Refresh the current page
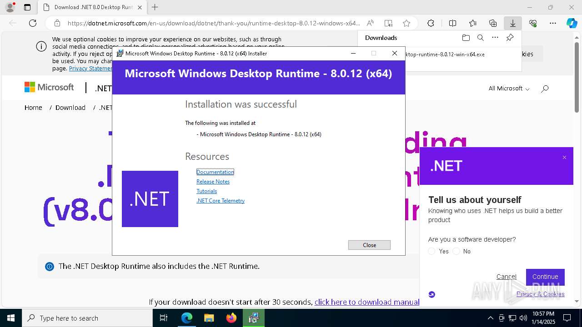582x327 pixels. pyautogui.click(x=33, y=23)
